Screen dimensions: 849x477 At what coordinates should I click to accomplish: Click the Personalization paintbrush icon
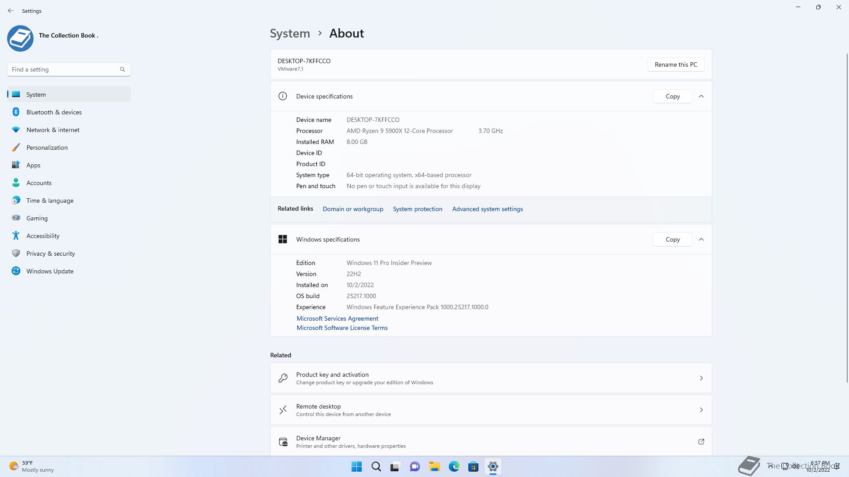16,148
